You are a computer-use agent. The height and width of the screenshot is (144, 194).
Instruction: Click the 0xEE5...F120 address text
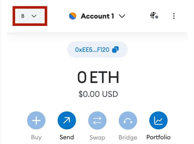[x=92, y=50]
